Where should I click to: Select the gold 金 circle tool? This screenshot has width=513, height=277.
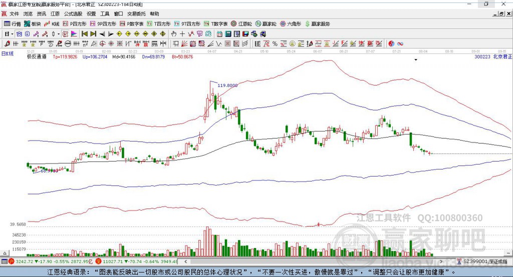coord(292,44)
